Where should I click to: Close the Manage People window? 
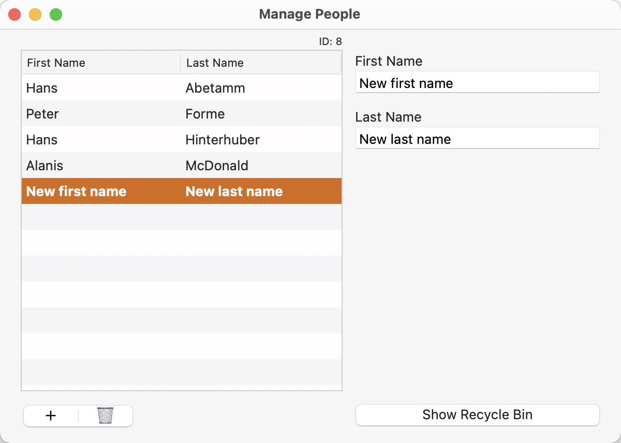[14, 14]
